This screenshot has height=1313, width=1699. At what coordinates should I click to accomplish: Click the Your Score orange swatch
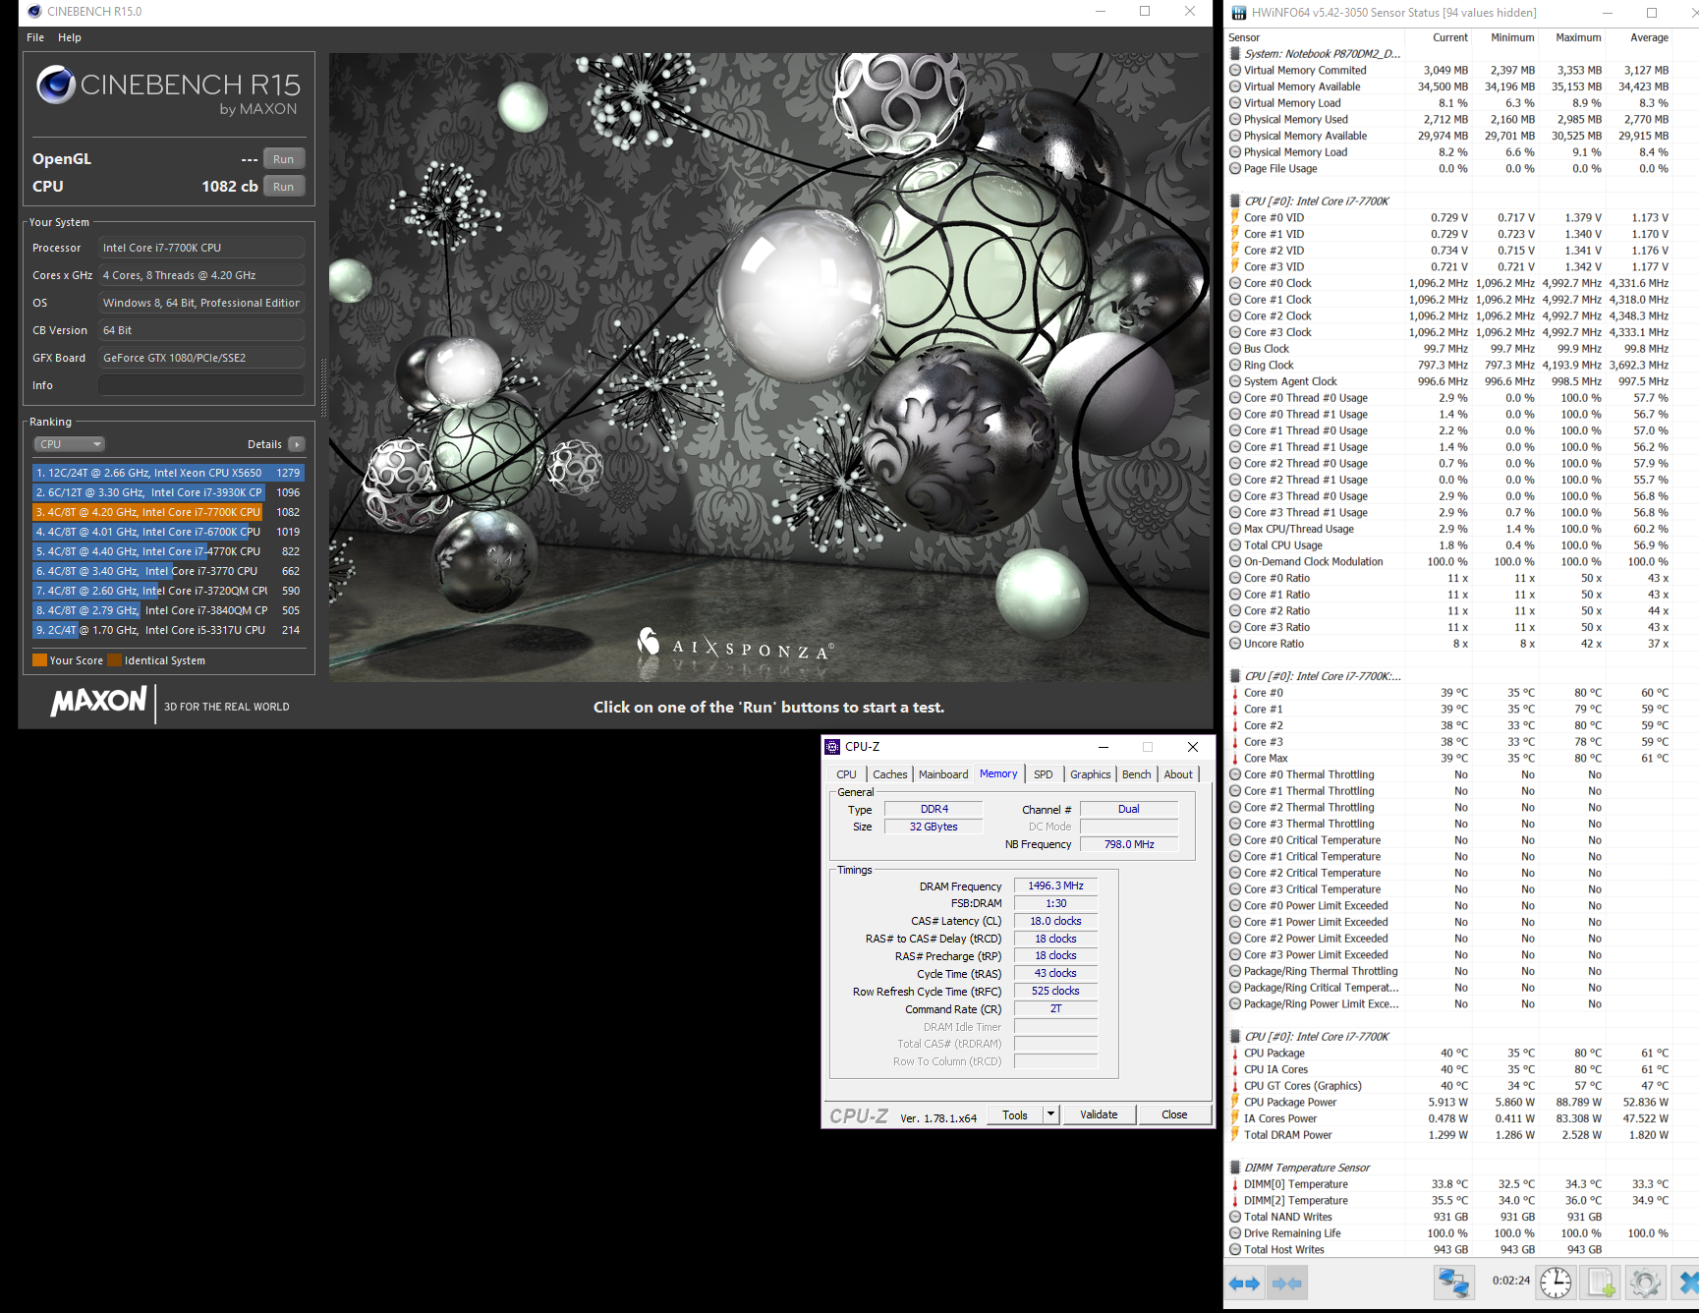40,660
